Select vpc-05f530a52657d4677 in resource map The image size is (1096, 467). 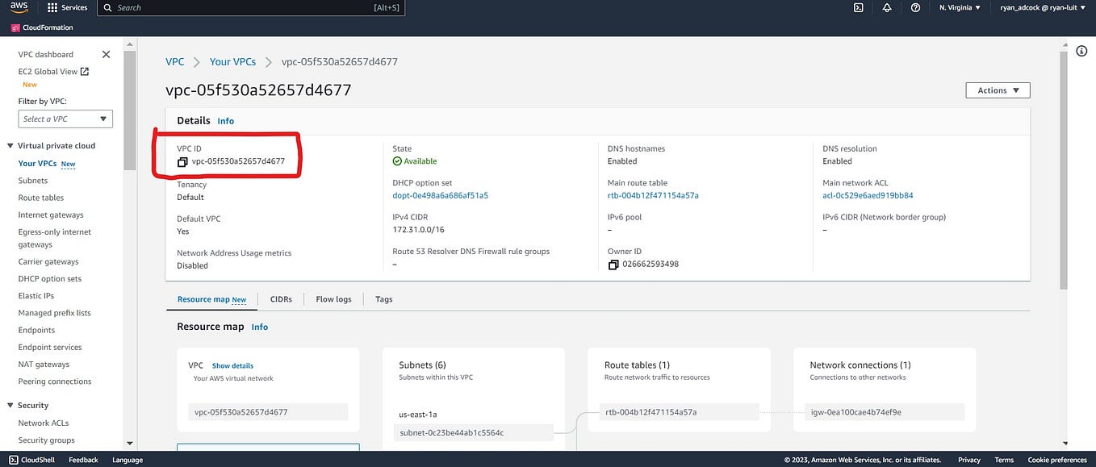click(268, 411)
